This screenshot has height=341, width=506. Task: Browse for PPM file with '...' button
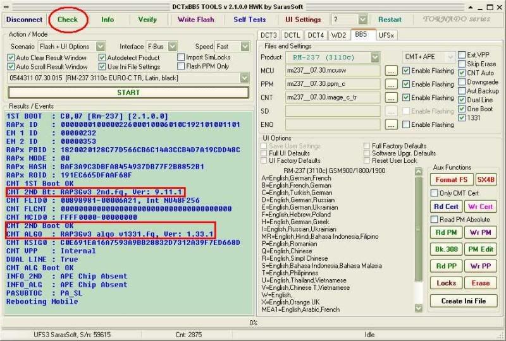pyautogui.click(x=391, y=84)
